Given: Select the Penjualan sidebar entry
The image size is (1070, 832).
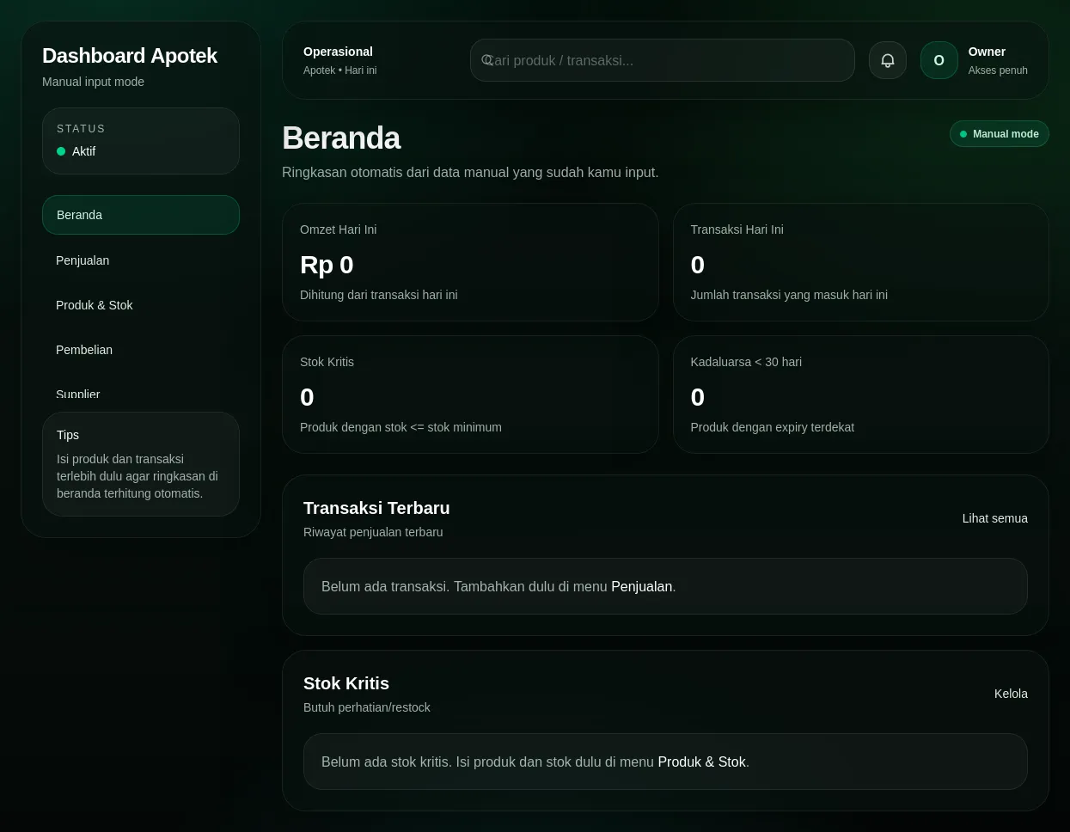Looking at the screenshot, I should tap(83, 260).
